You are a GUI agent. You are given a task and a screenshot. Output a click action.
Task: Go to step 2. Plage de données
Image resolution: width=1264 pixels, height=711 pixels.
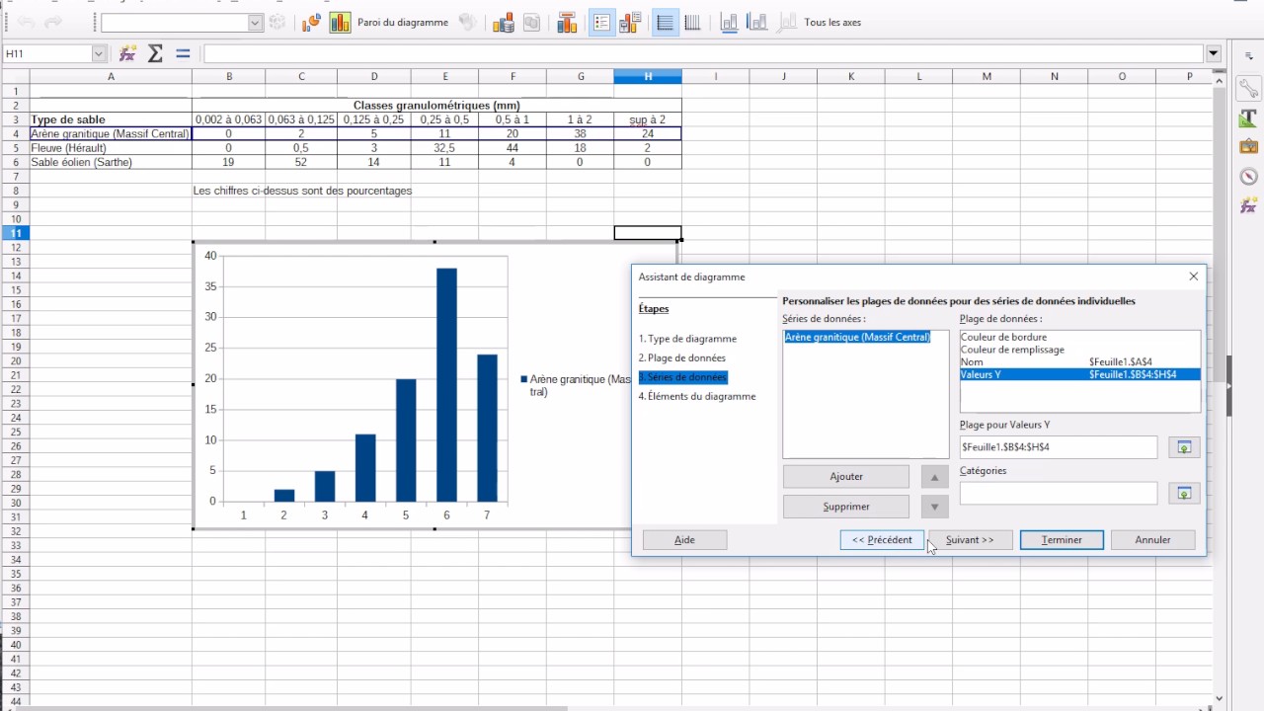(x=681, y=357)
